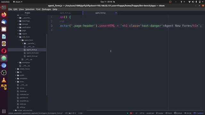Open the Edit menu

point(15,9)
